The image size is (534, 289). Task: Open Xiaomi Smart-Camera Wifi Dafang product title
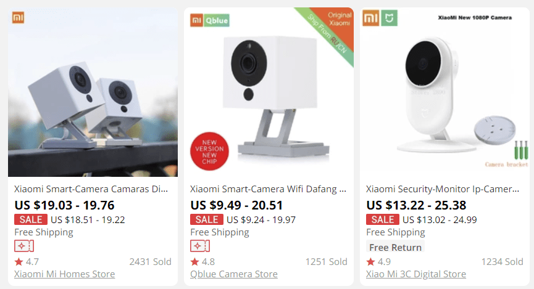click(268, 189)
